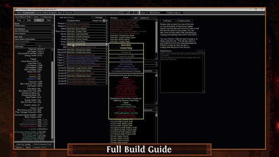Open Import/Export Build section
This screenshot has height=157, width=279.
(x=23, y=17)
